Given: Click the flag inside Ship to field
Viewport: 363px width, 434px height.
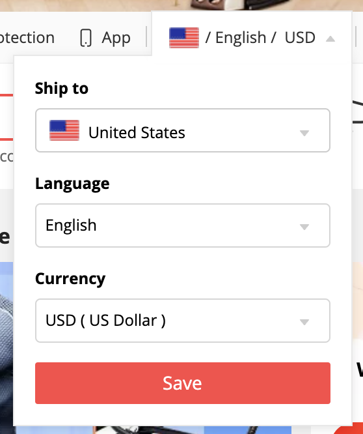Looking at the screenshot, I should [x=64, y=130].
